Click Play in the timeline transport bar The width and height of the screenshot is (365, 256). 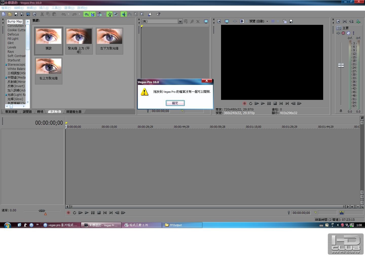(x=87, y=213)
